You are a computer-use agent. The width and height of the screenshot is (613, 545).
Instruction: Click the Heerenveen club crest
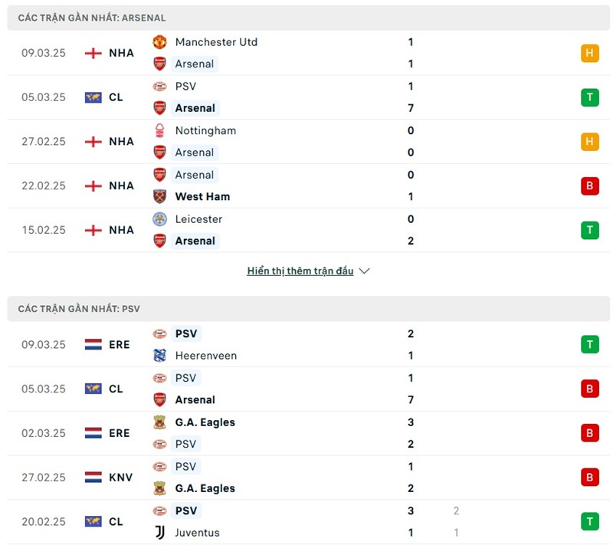[x=159, y=356]
